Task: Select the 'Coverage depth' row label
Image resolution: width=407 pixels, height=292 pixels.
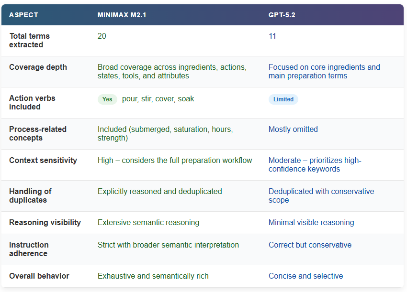Action: pyautogui.click(x=38, y=67)
